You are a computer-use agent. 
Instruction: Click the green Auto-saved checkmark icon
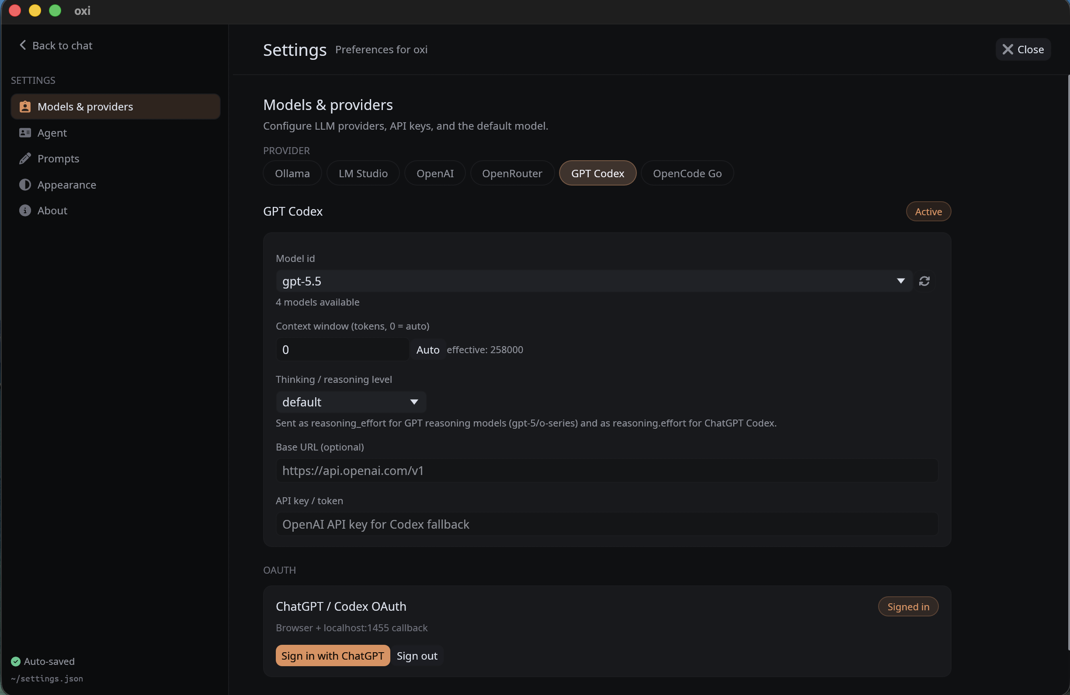[16, 661]
